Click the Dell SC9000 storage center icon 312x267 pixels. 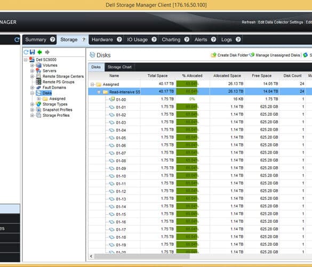pos(32,60)
